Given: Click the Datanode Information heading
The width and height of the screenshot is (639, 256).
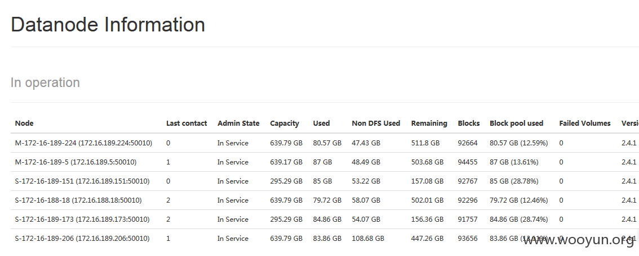Looking at the screenshot, I should [x=108, y=25].
